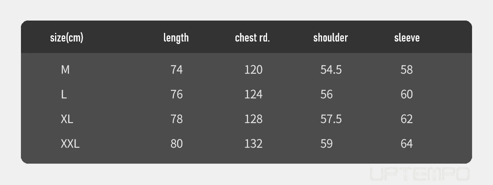Click chest value 128 in XL row
The height and width of the screenshot is (185, 493).
(253, 119)
